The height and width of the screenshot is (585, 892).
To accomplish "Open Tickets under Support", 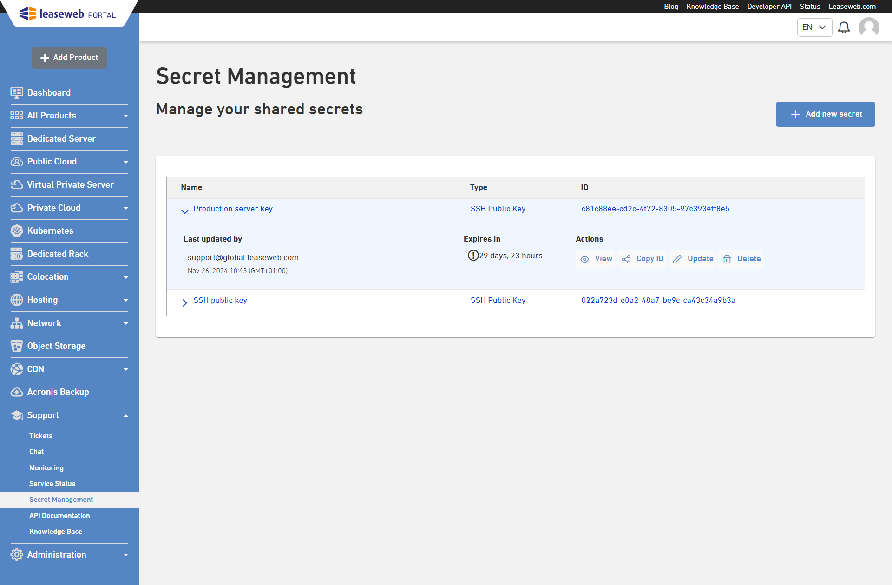I will tap(41, 435).
